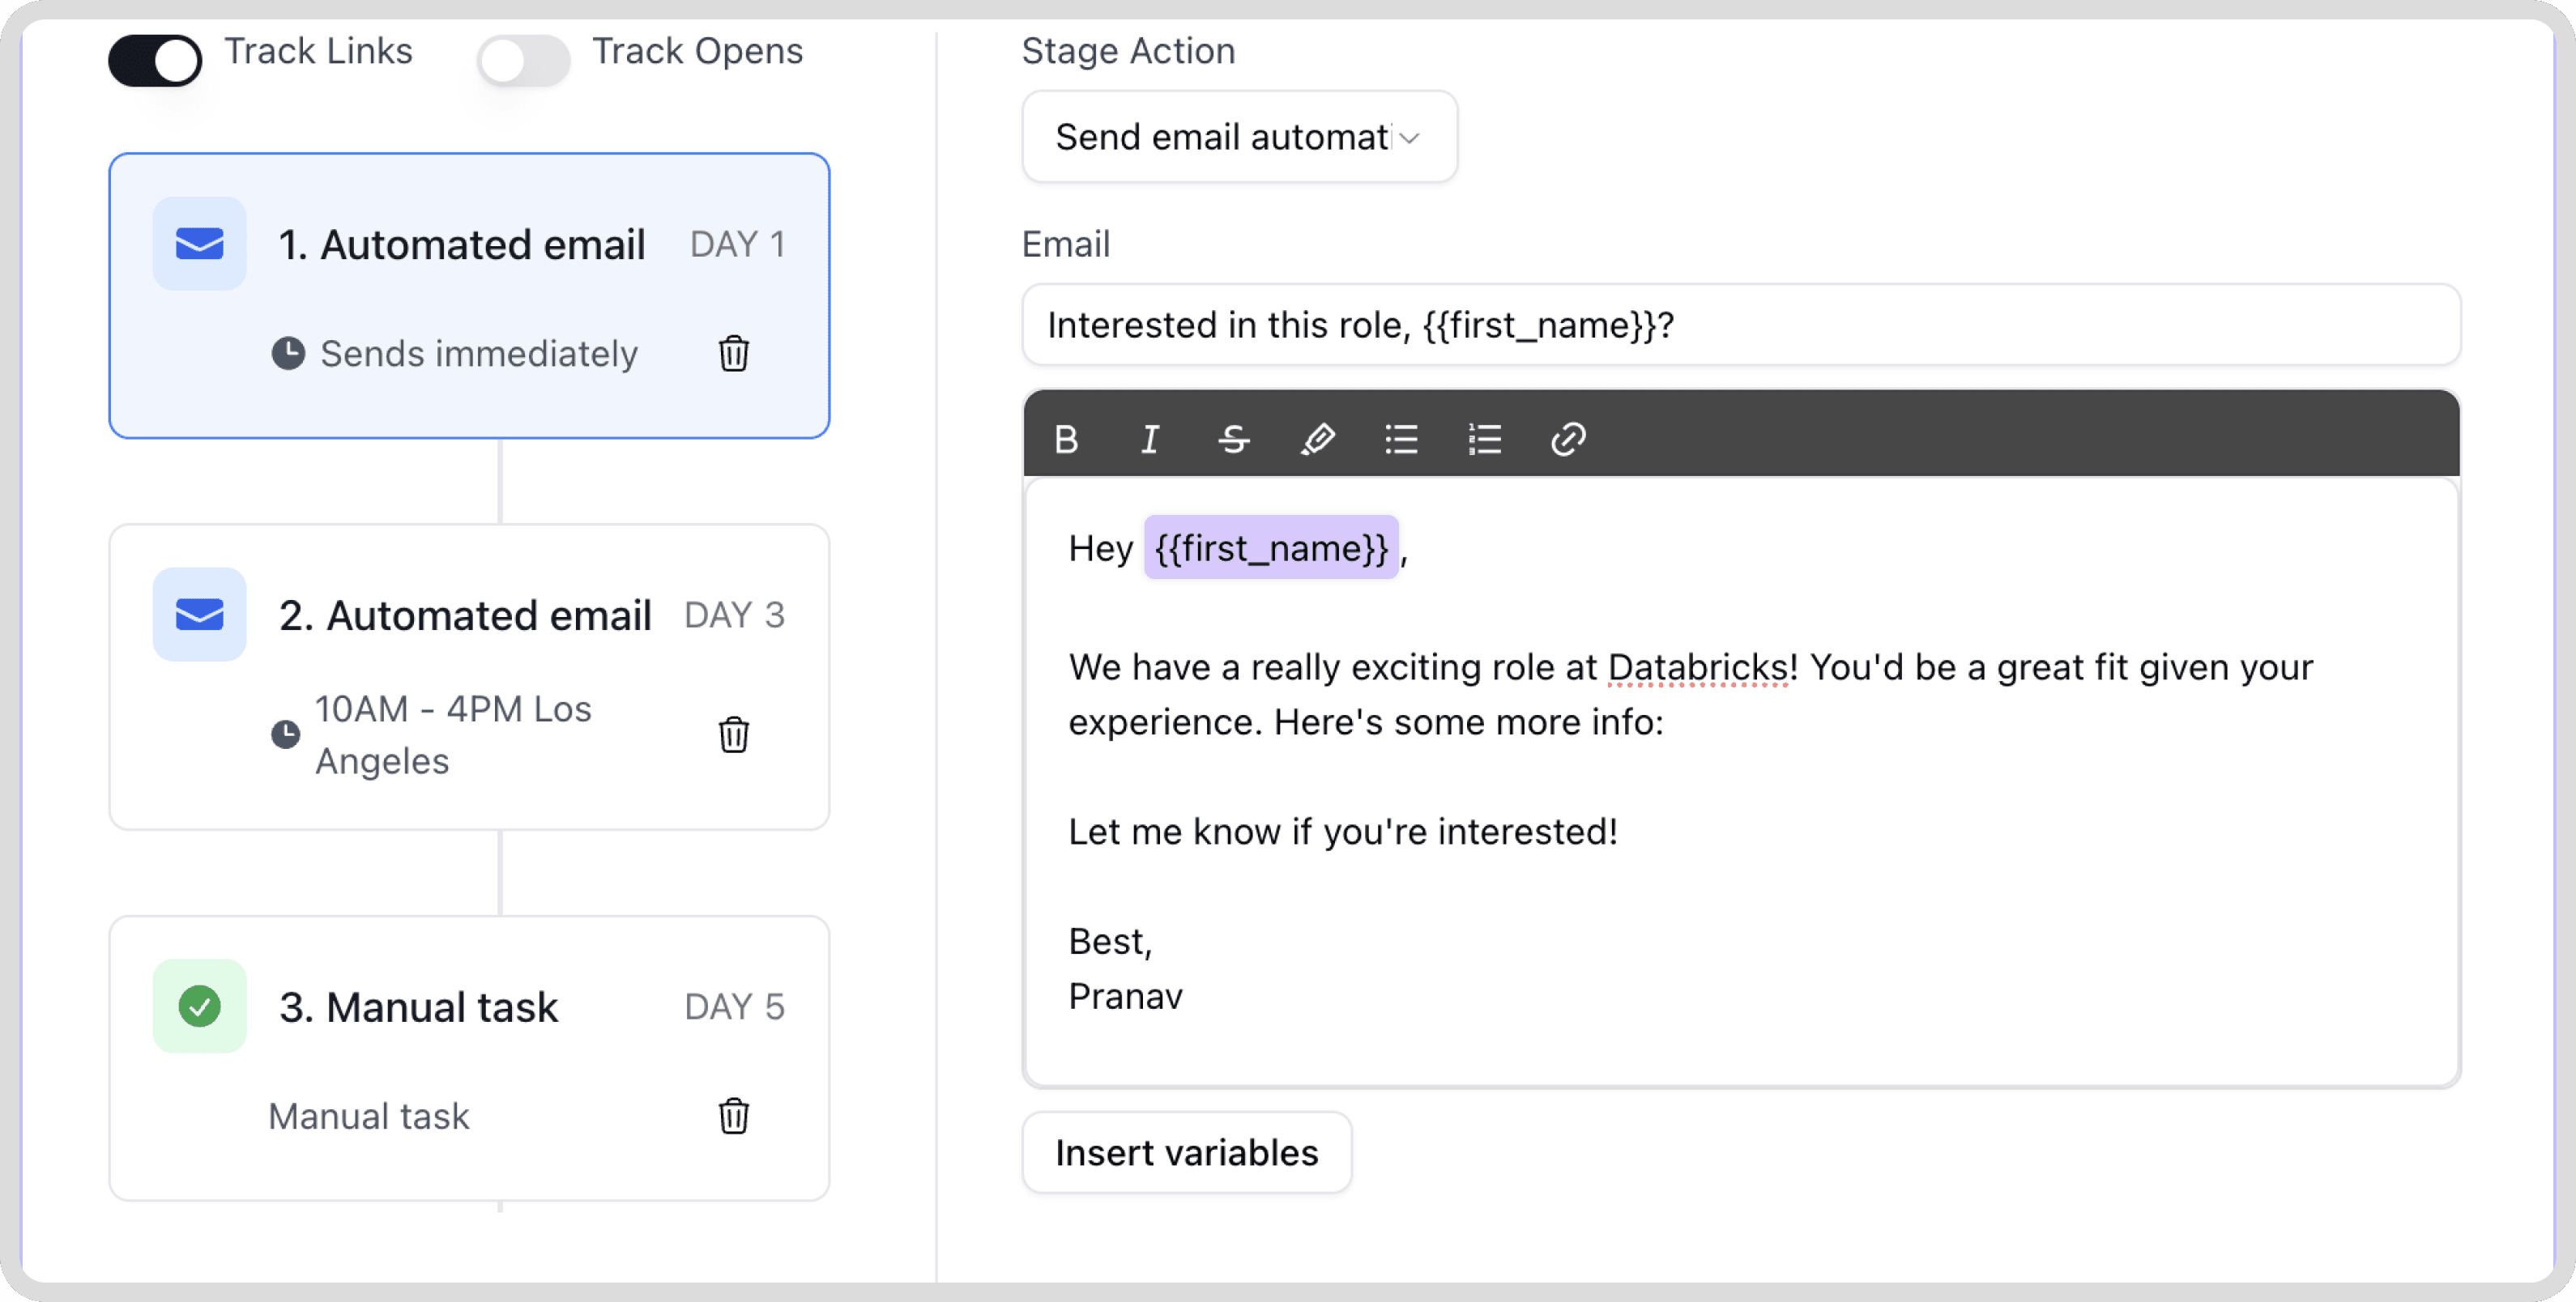Click the Insert variables button

tap(1187, 1152)
